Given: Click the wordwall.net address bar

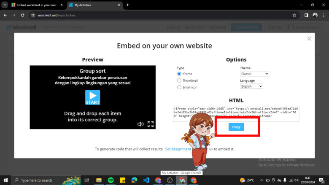Looking at the screenshot, I should tap(164, 15).
